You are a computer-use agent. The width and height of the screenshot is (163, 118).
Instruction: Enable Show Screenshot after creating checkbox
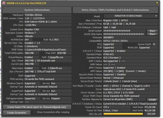pos(35,112)
